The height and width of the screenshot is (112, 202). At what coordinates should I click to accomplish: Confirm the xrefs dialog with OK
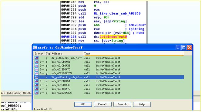point(83,104)
